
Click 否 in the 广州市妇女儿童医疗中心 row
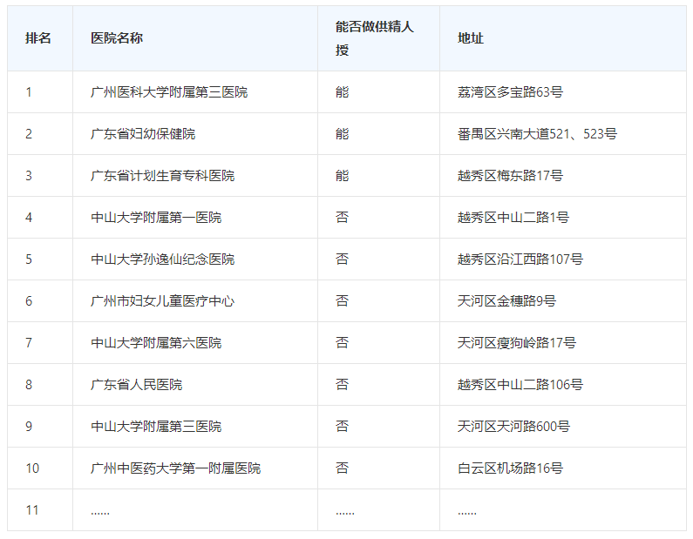click(x=342, y=301)
